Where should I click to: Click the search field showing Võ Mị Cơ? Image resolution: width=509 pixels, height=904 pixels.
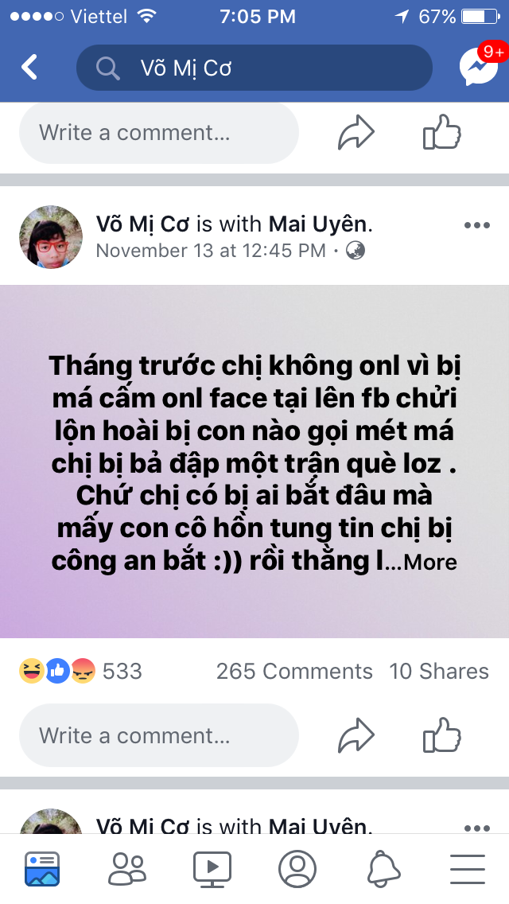tap(254, 68)
